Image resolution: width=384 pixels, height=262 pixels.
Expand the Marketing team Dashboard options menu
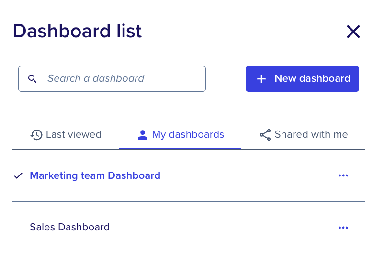click(343, 175)
